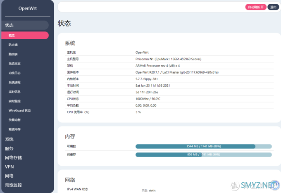Click the 主机型号 row label
The image size is (281, 193).
point(73,59)
